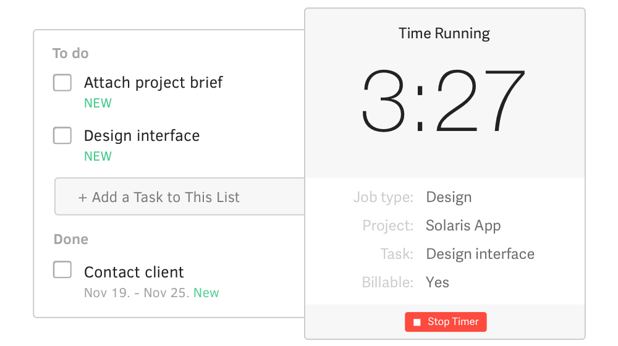
Task: Change the Billable value Yes
Action: 438,282
